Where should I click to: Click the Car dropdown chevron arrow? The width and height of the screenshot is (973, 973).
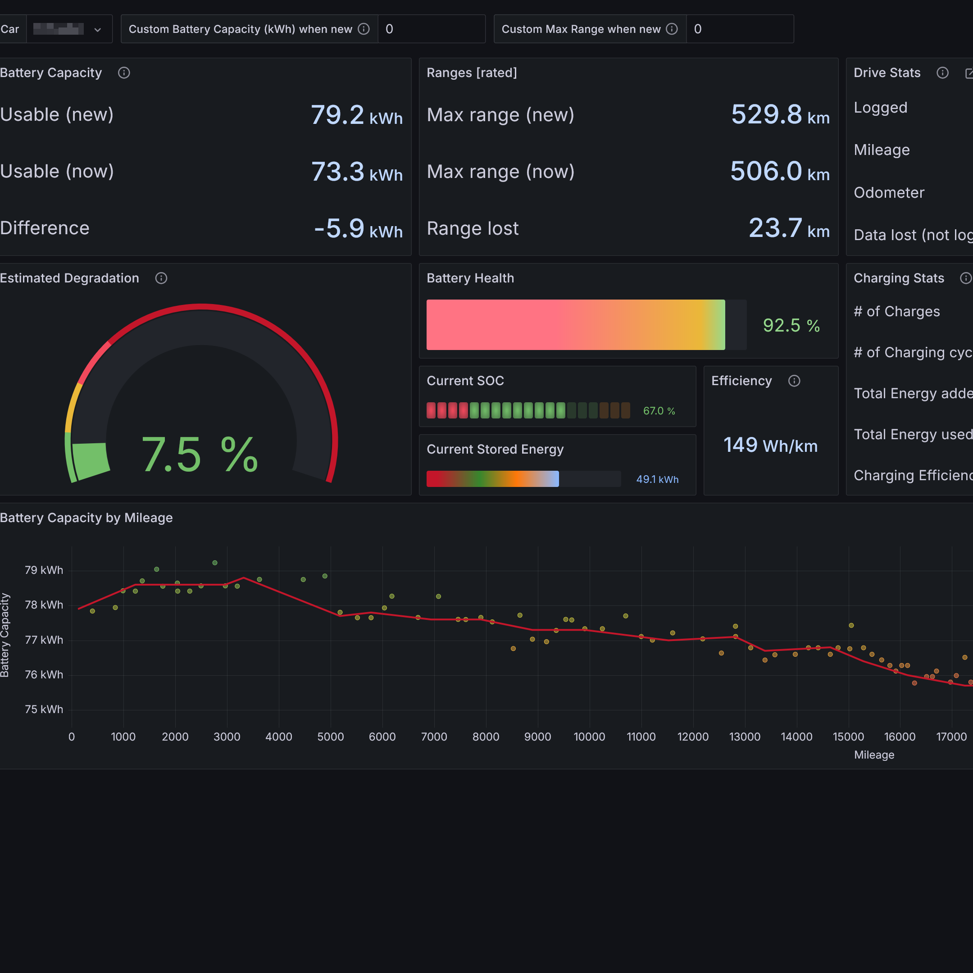(x=98, y=30)
